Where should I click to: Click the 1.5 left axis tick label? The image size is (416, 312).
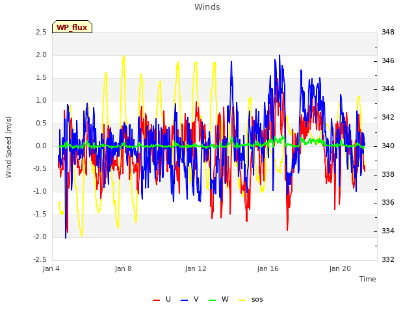coord(42,78)
